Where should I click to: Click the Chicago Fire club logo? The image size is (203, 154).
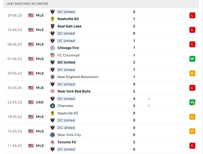tap(53, 48)
